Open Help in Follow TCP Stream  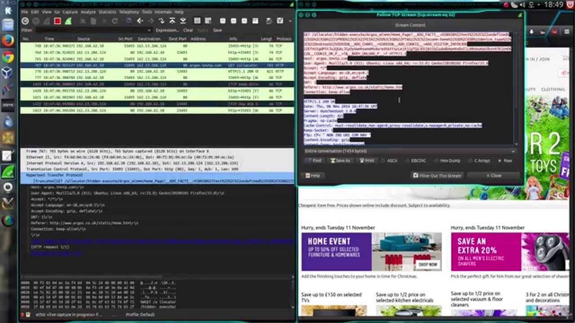(x=313, y=175)
